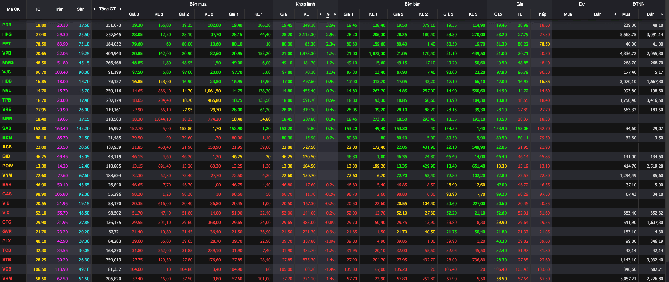
Task: Open the NVL stock symbol
Action: point(7,91)
